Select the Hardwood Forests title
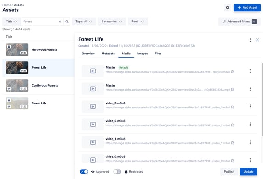The width and height of the screenshot is (263, 179). point(44,49)
